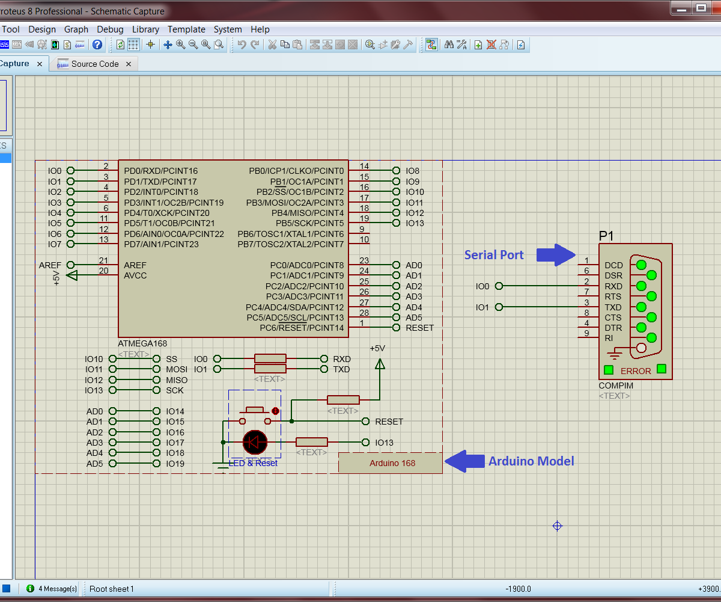
Task: Select the Zoom Out magnifier tool
Action: click(193, 44)
